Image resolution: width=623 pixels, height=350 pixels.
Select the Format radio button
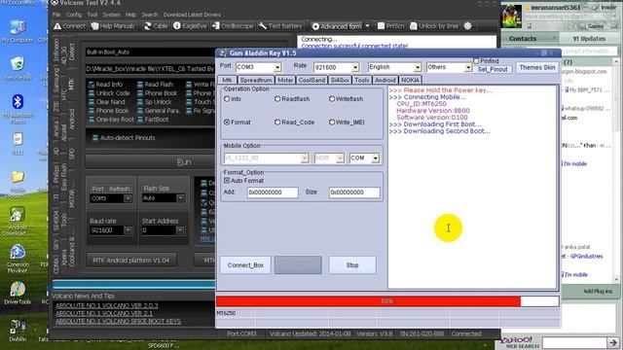pos(227,122)
